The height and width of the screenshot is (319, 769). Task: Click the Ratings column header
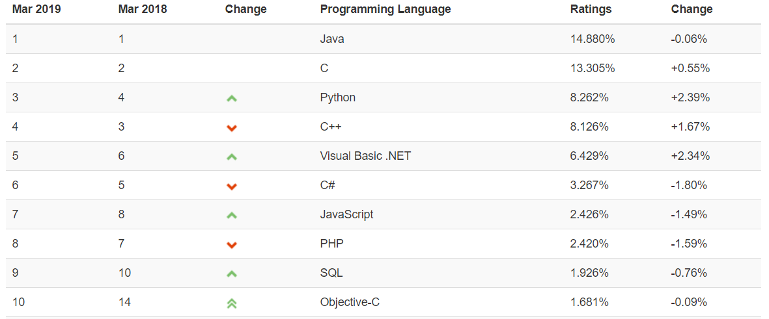click(x=591, y=9)
